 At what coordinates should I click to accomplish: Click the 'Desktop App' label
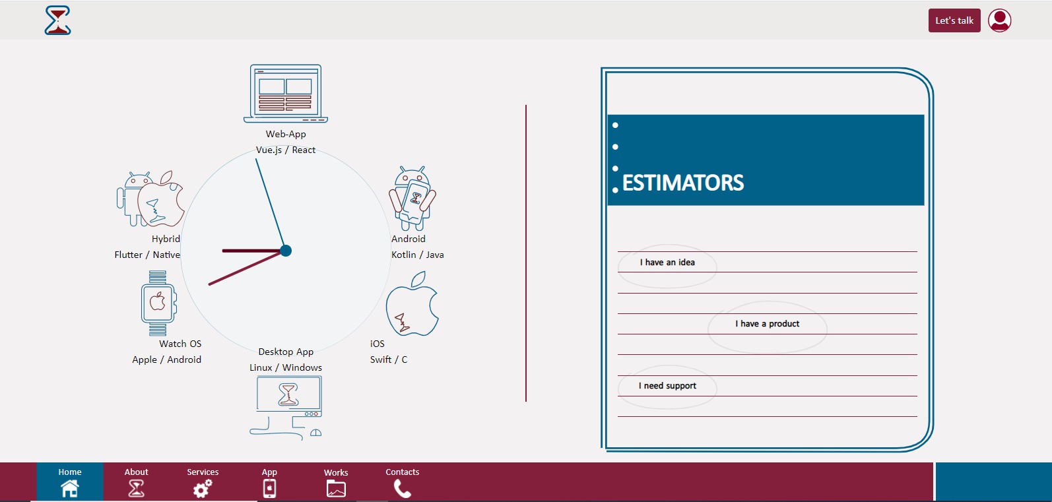tap(286, 352)
